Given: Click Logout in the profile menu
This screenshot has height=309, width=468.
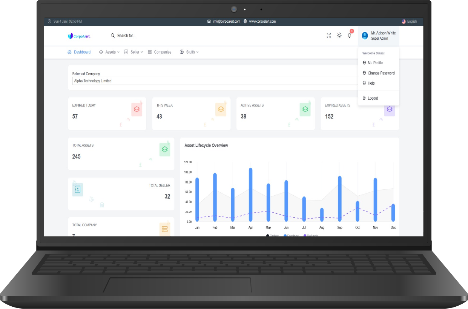Looking at the screenshot, I should tap(373, 98).
